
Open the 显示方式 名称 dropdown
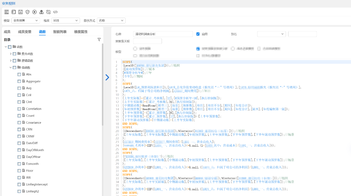pos(111,20)
